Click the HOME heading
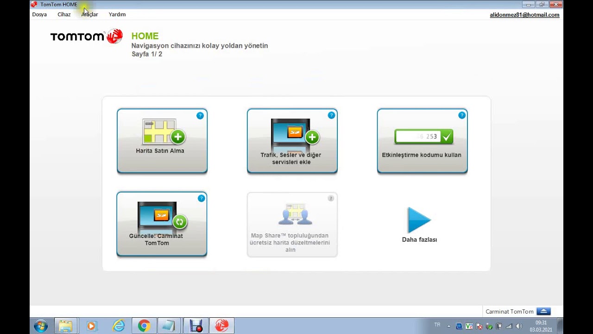 click(145, 36)
